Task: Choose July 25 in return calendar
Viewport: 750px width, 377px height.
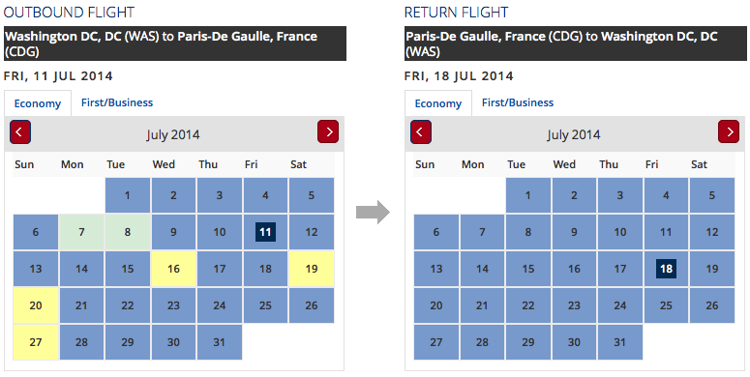Action: pos(666,305)
